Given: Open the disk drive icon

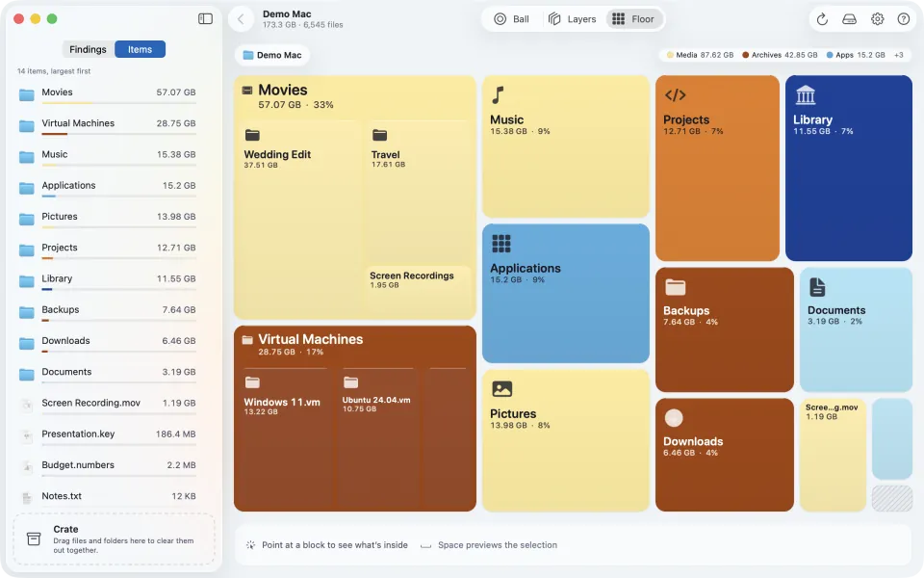Looking at the screenshot, I should (x=849, y=19).
